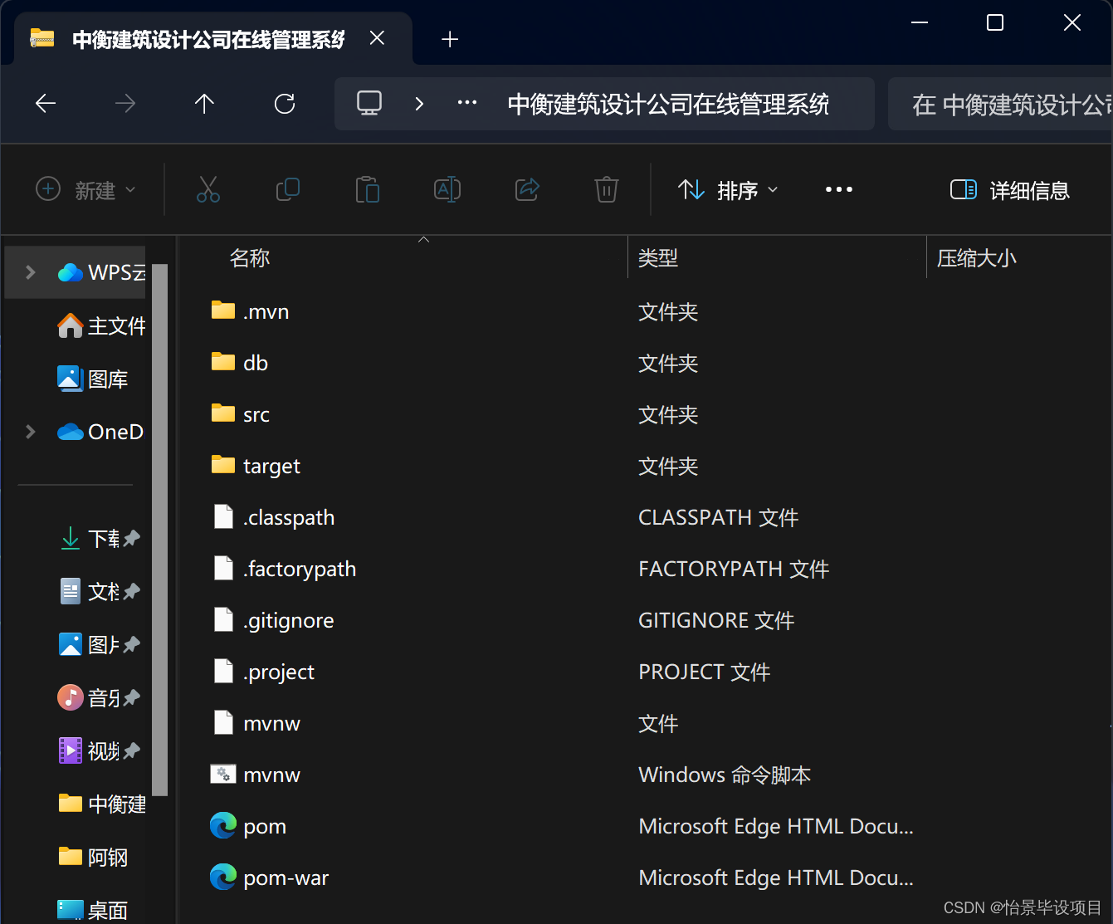1113x924 pixels.
Task: Click the navigation pane scrollbar
Action: (160, 530)
